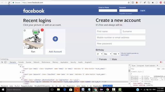The height and width of the screenshot is (92, 165).
Task: Click the First name field
Action: click(108, 31)
